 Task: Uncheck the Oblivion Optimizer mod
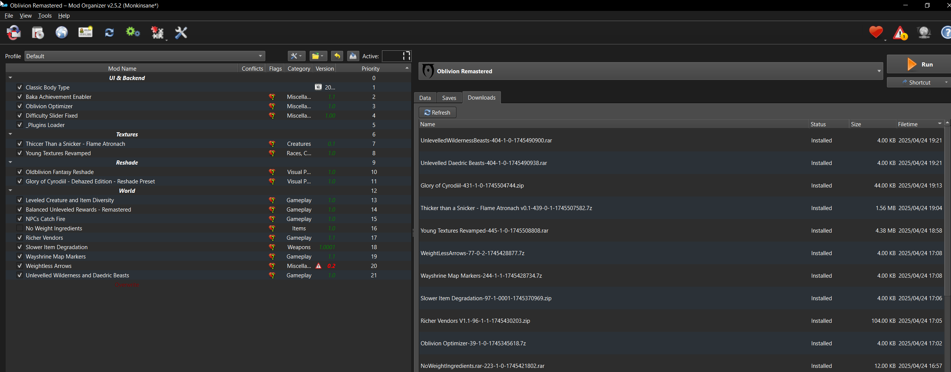tap(20, 106)
